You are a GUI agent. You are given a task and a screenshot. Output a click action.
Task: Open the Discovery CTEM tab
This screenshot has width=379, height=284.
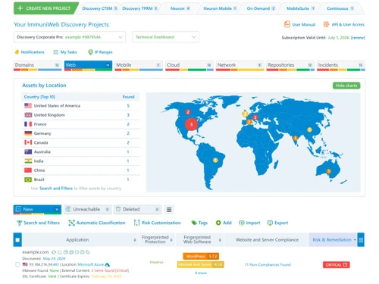point(99,8)
